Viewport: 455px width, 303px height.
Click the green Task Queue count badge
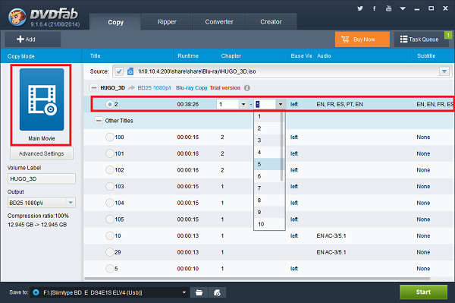pos(448,35)
